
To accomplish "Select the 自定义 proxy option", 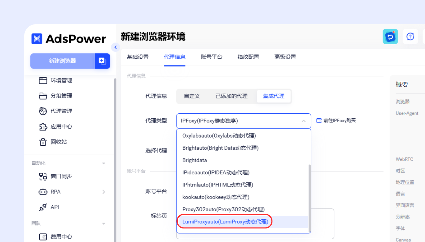I will click(192, 96).
